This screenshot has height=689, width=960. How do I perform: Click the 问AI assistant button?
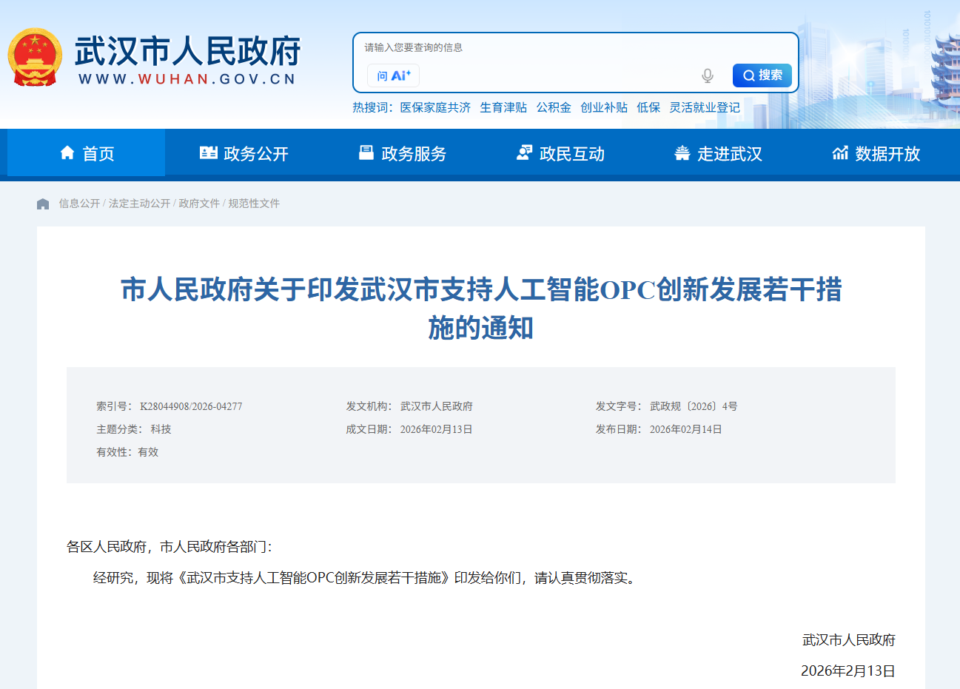tap(393, 75)
